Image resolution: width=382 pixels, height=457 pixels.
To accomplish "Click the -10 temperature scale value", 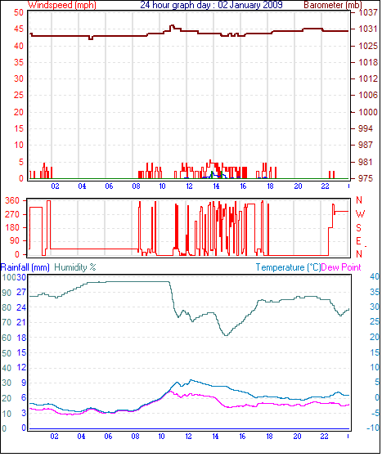I will click(x=373, y=428).
